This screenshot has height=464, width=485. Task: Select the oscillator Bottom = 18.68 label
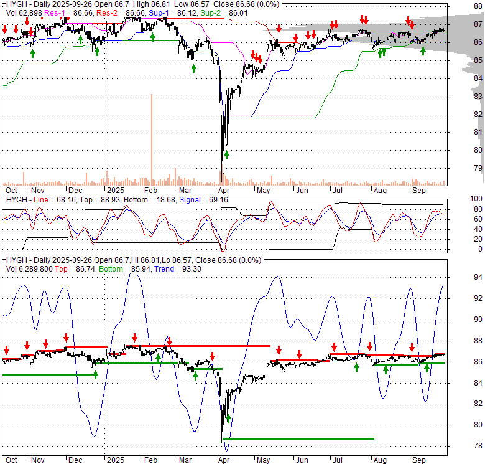pyautogui.click(x=149, y=200)
